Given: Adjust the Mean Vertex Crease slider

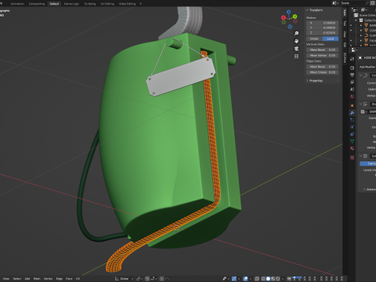Looking at the screenshot, I should (x=323, y=56).
